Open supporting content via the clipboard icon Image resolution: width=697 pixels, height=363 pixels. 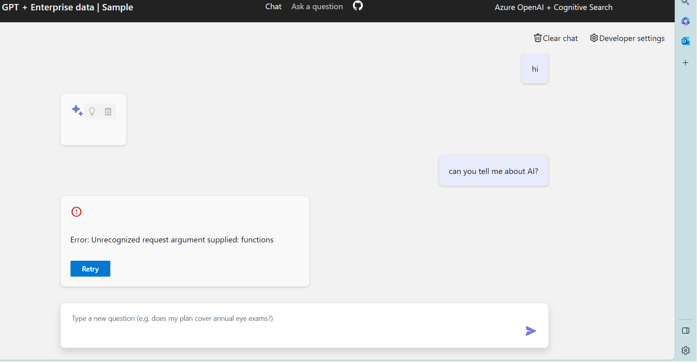[108, 111]
